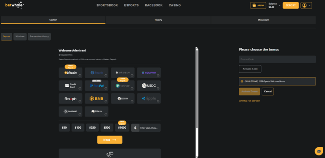Screen dimensions: 325x158
Task: Open the info icon on the PayPal tile
Action: coord(106,88)
